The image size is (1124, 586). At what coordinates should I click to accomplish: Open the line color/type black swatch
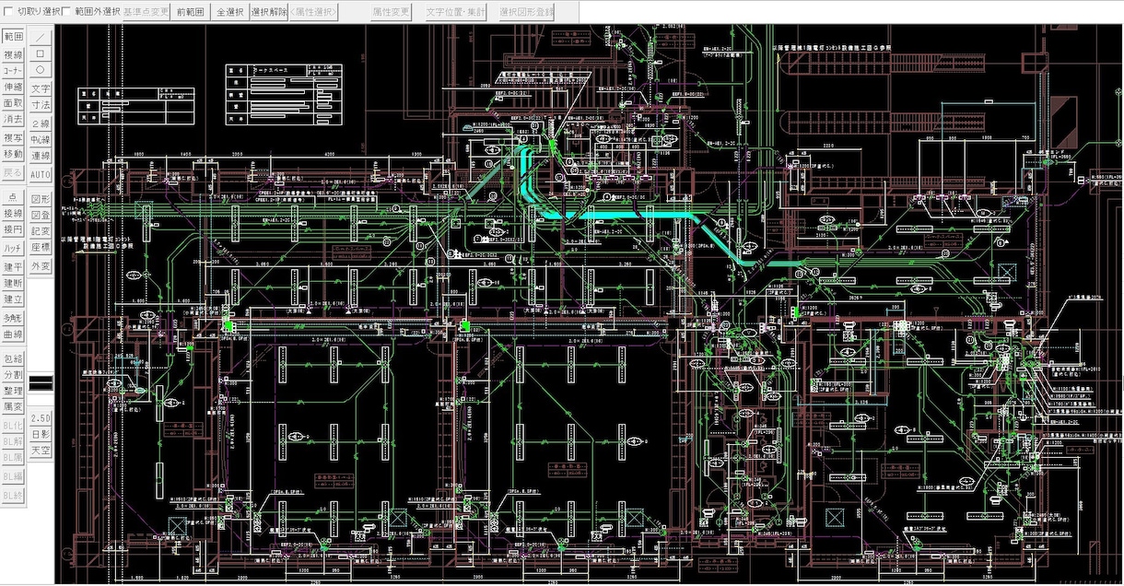(41, 381)
